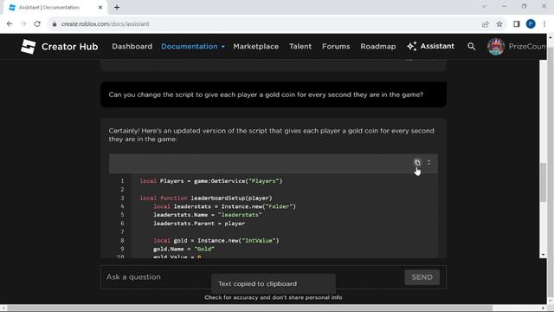Click the vertical page scrollbar thumb
This screenshot has width=554, height=312.
544,182
